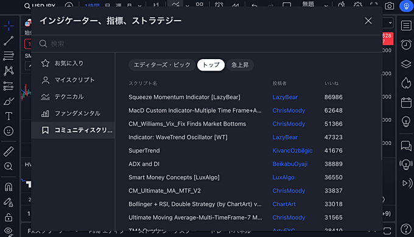Open the emoji icons tool
This screenshot has height=237, width=414.
tap(9, 131)
